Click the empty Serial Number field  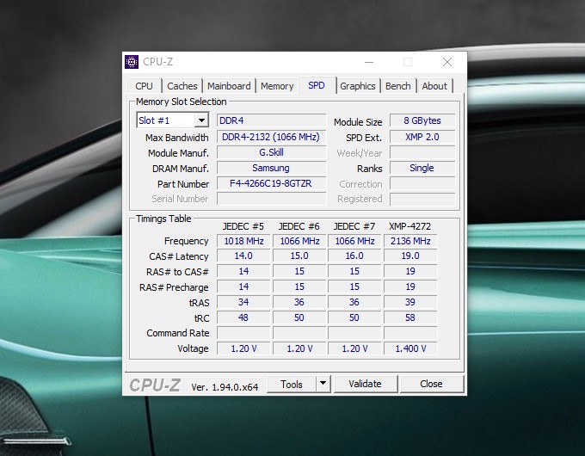(x=271, y=199)
